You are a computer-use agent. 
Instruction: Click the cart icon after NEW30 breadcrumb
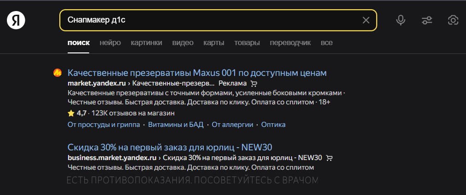pyautogui.click(x=329, y=158)
